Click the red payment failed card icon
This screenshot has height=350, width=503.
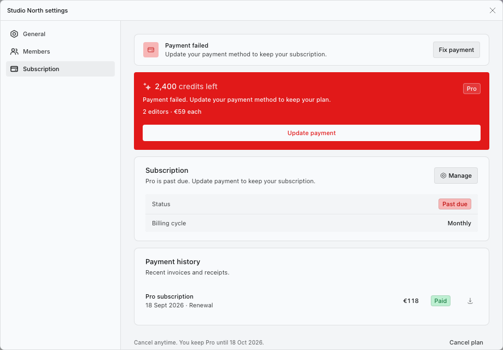pos(151,50)
